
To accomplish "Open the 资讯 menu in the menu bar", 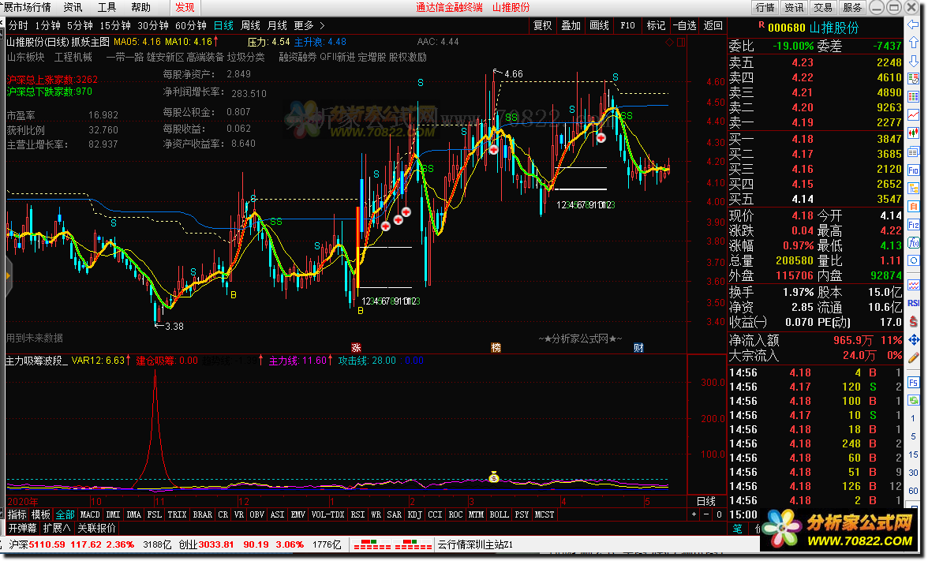I will tap(73, 7).
